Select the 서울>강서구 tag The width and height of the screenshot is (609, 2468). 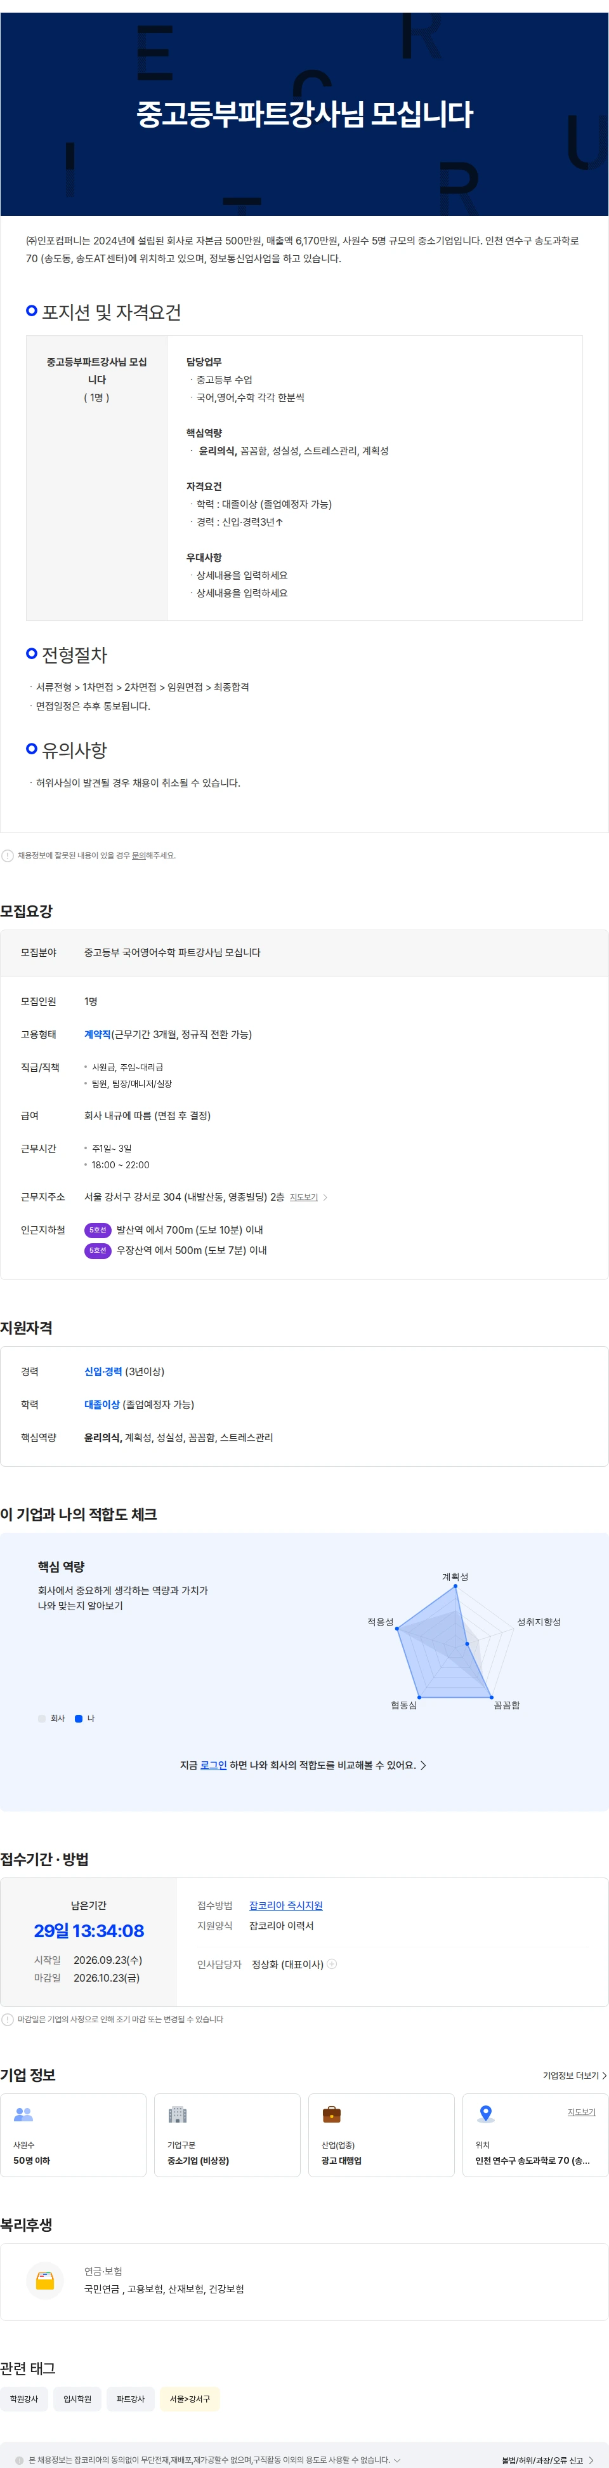click(190, 2399)
